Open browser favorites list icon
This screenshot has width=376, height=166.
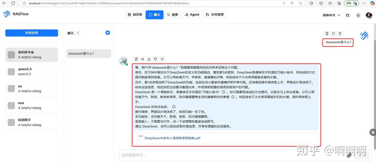[330, 3]
